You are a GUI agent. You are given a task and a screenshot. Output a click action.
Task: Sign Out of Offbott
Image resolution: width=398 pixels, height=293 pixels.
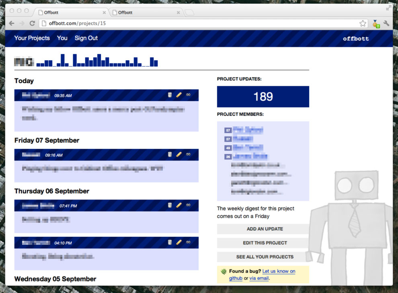(x=86, y=38)
